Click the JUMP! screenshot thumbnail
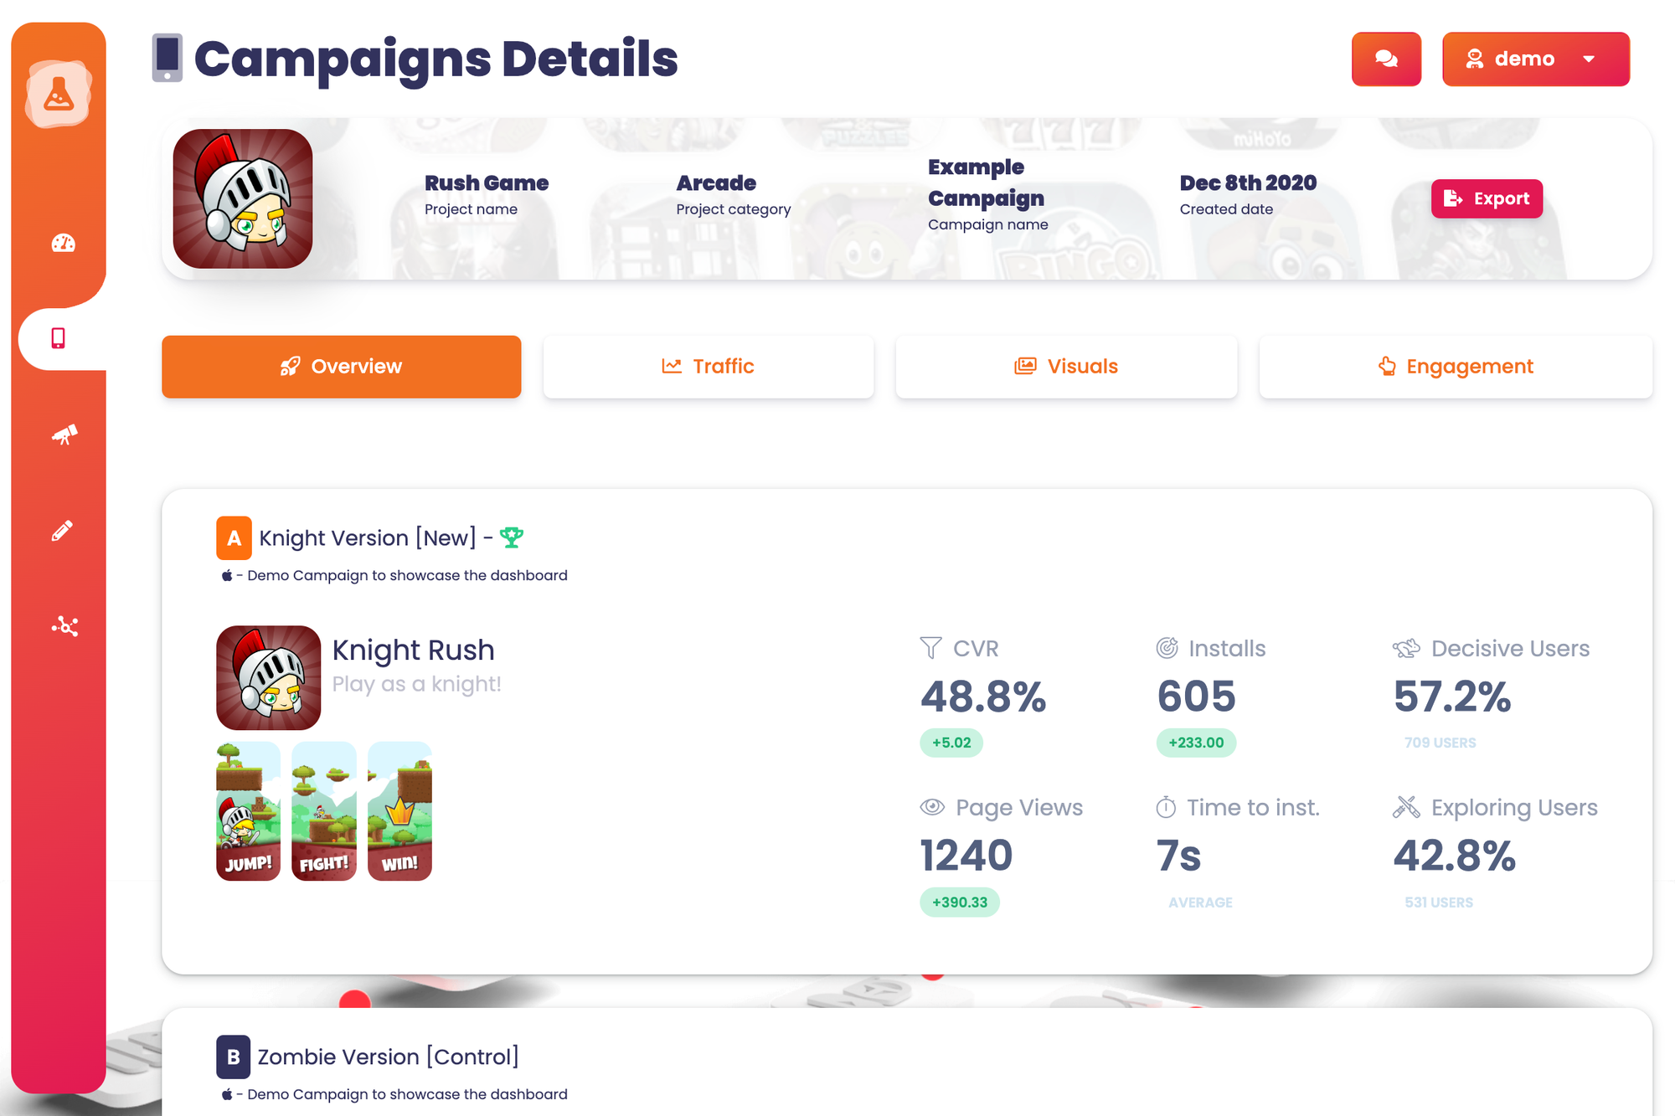The width and height of the screenshot is (1675, 1116). click(x=248, y=810)
